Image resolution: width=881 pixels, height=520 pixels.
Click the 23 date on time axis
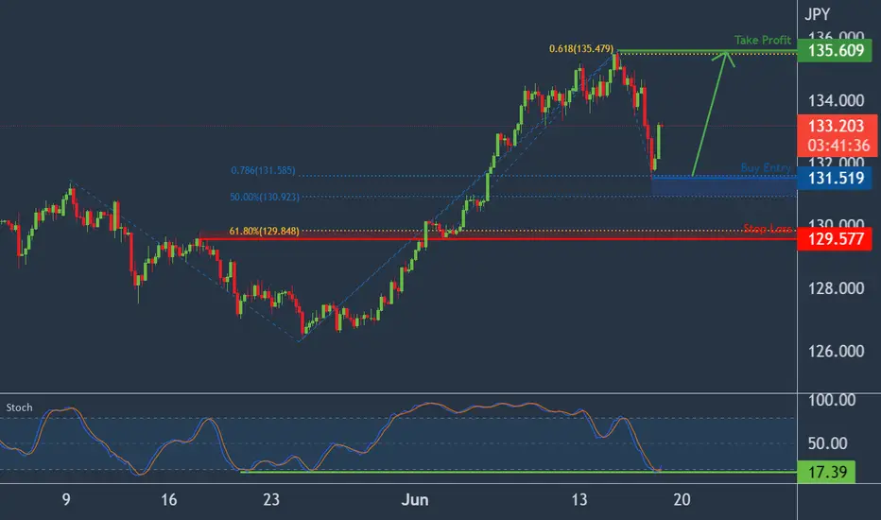pos(271,500)
